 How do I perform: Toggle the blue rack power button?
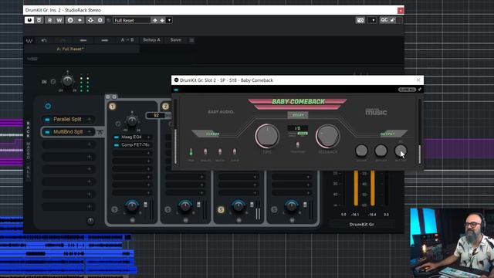coord(48,107)
